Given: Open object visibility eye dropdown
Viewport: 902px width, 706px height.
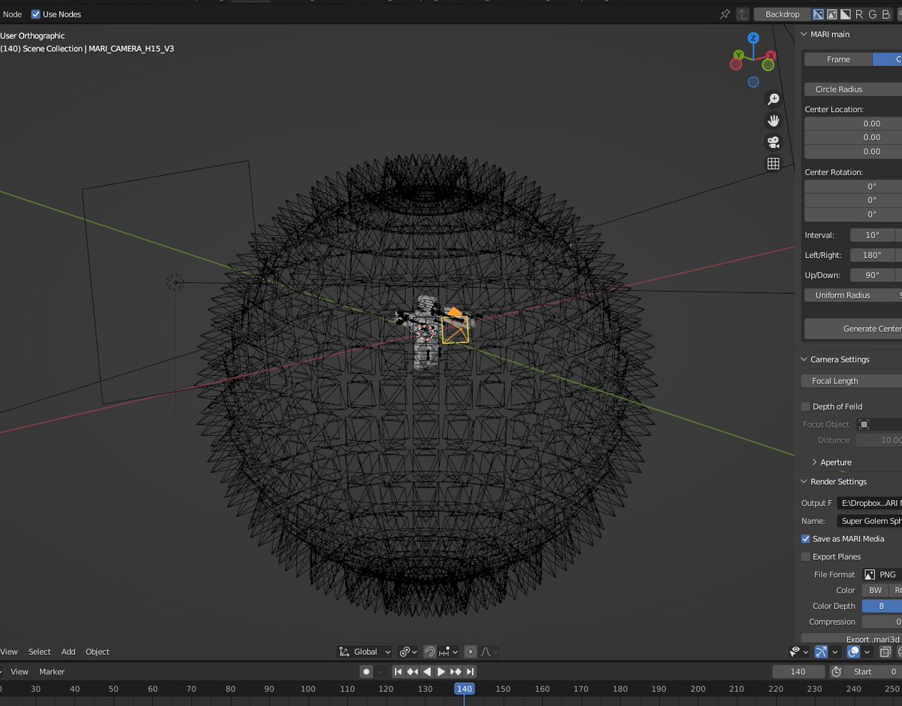Looking at the screenshot, I should [x=799, y=652].
